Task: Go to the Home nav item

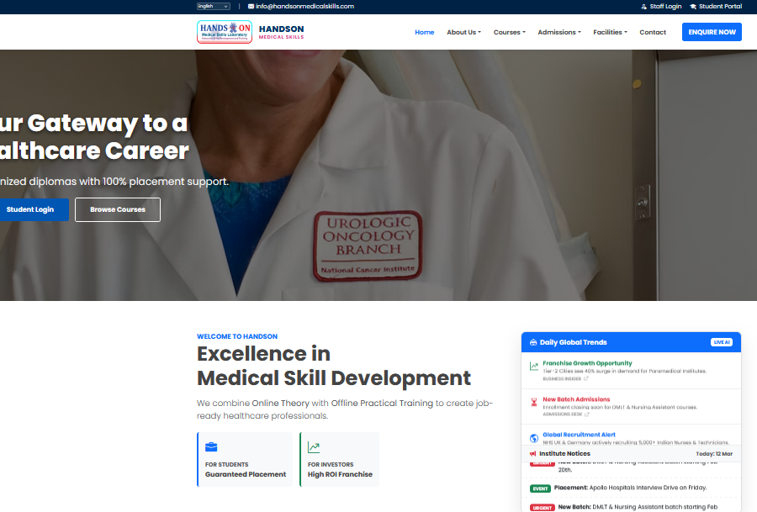Action: point(425,32)
